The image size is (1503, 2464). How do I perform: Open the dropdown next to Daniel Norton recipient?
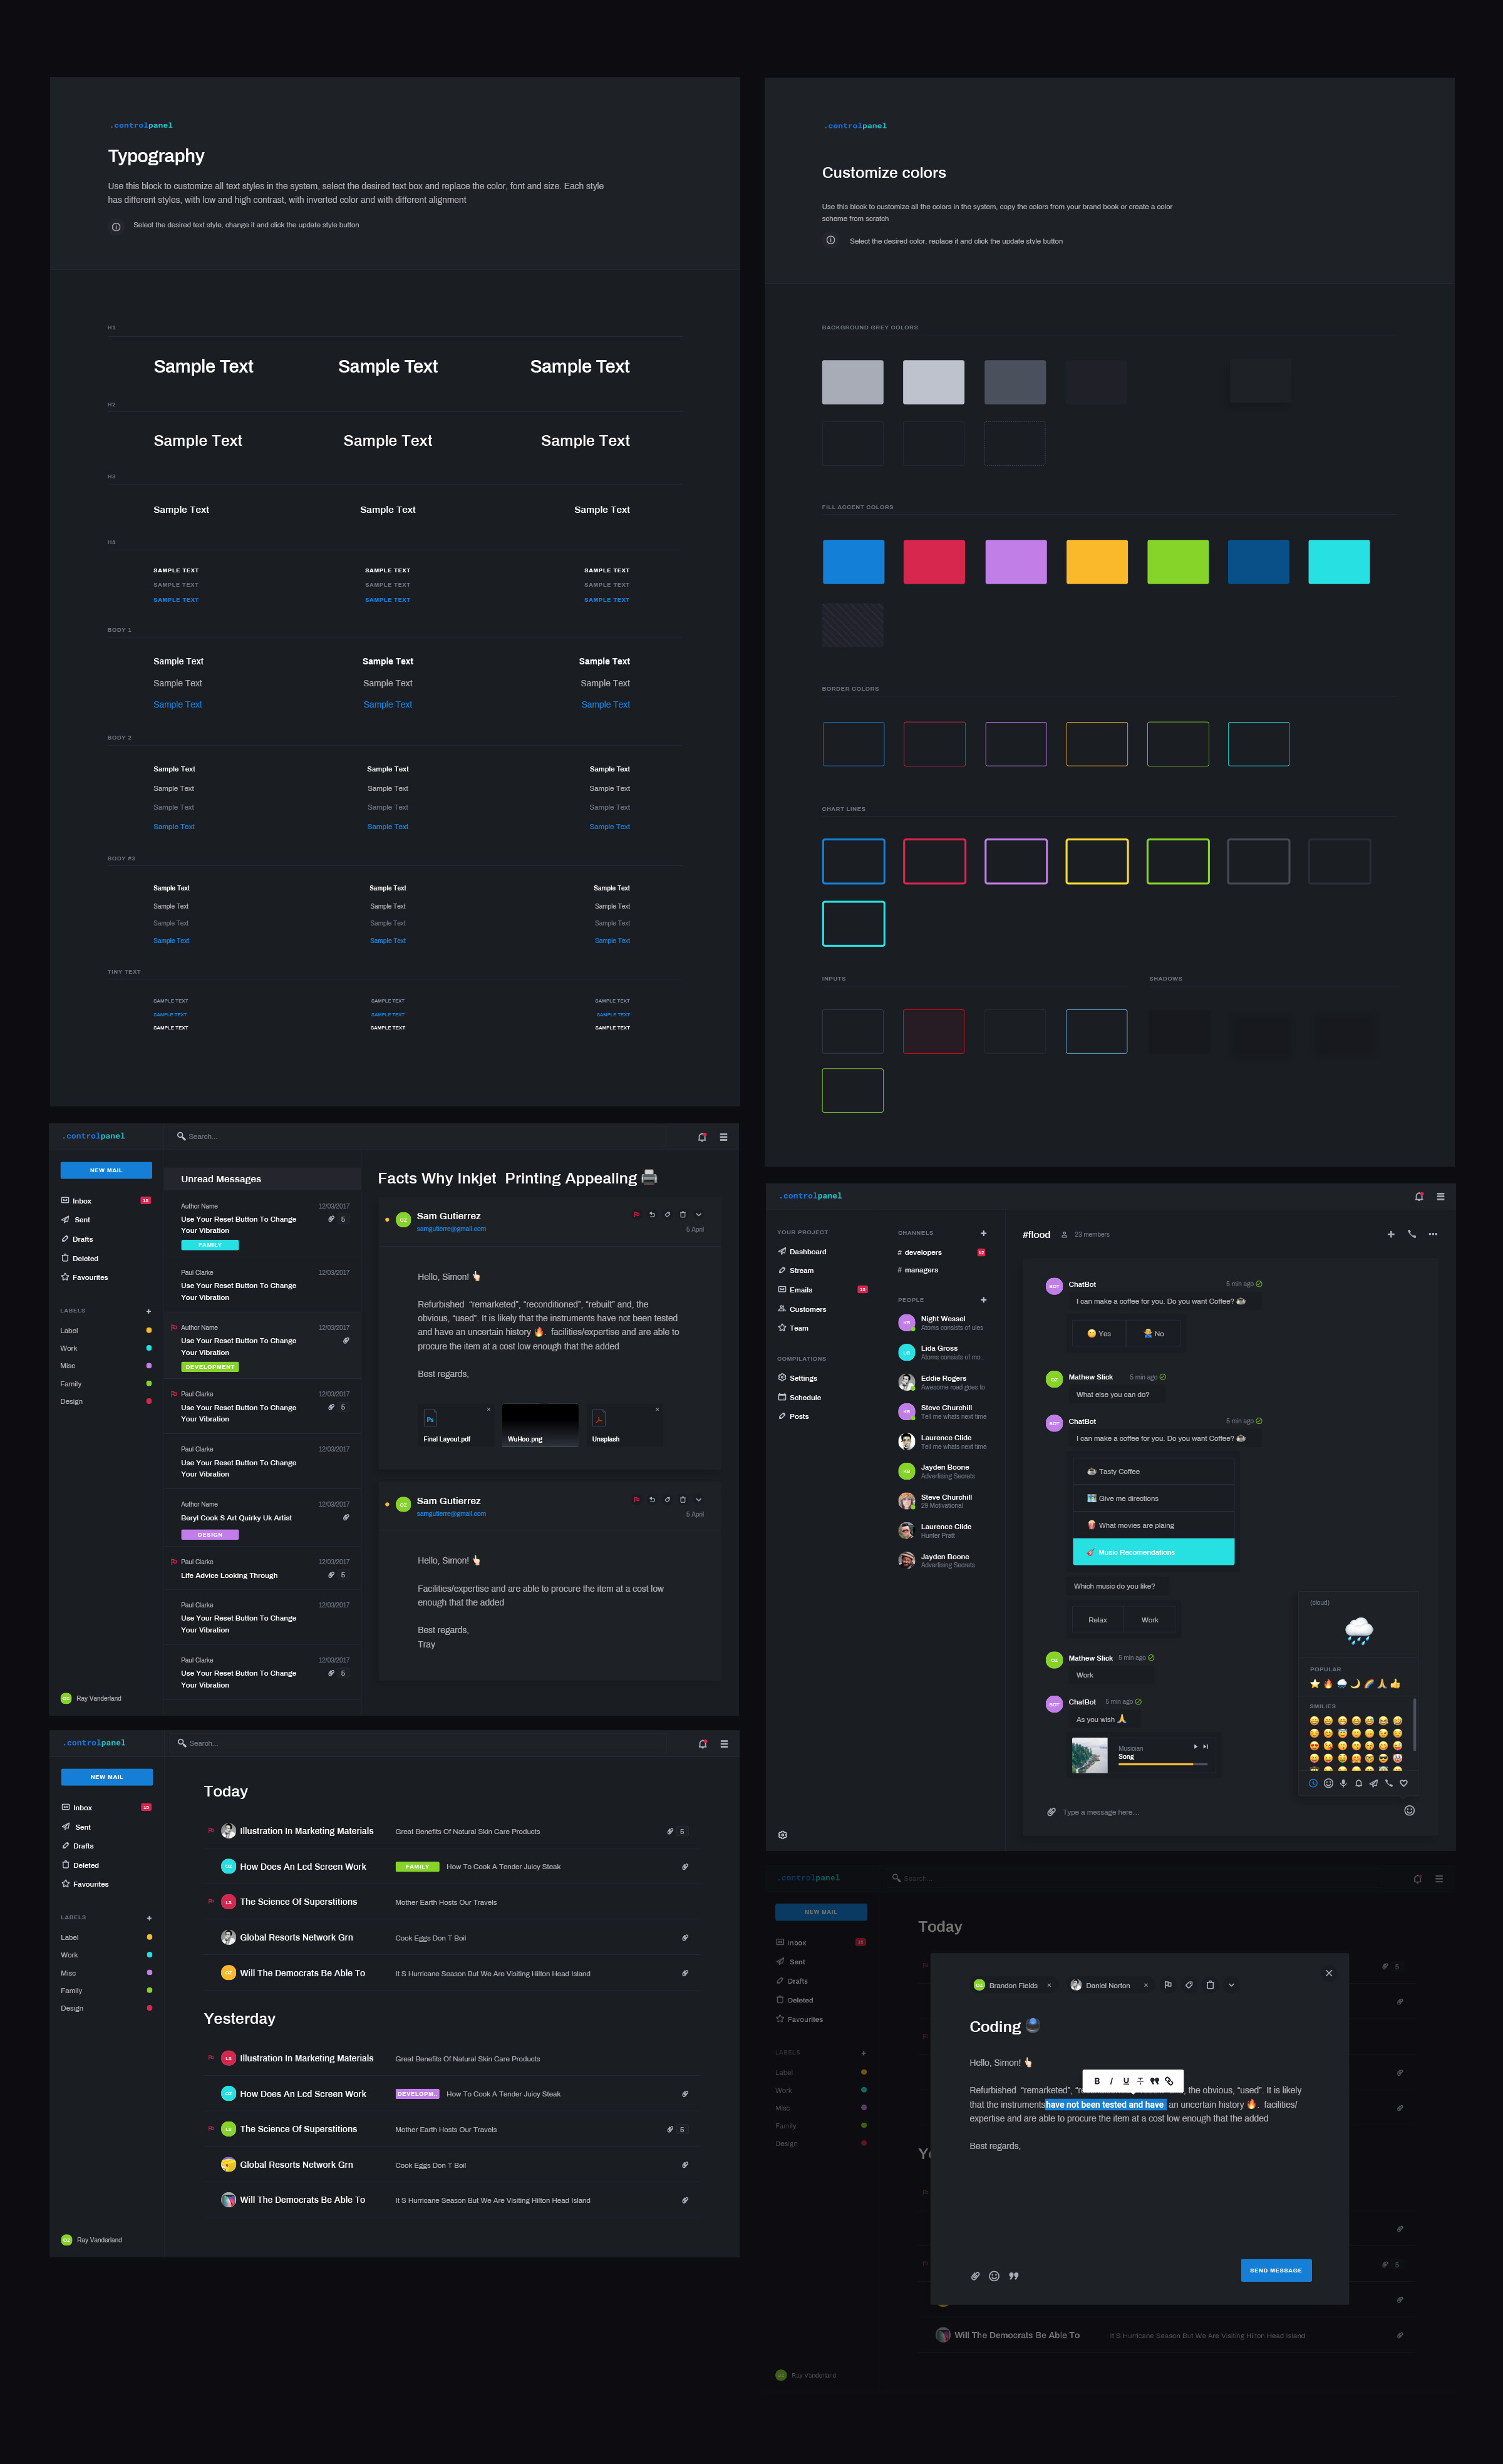coord(1231,1985)
